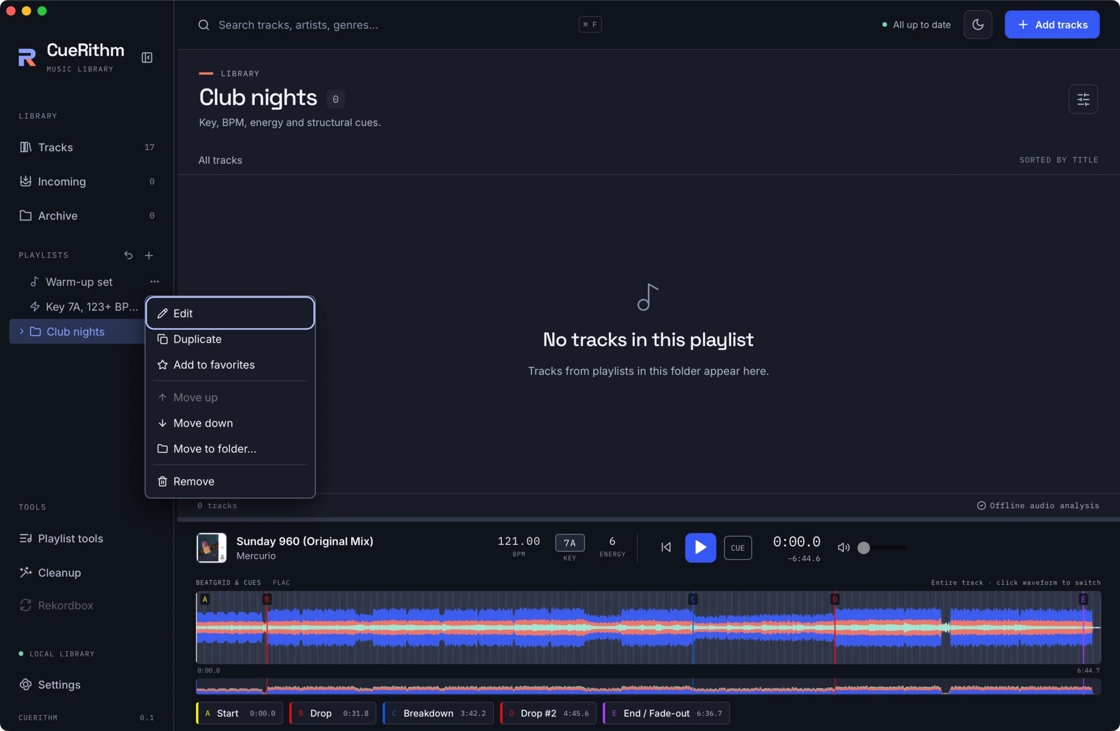Select the Drop #2 cue chip
The image size is (1120, 731).
548,713
